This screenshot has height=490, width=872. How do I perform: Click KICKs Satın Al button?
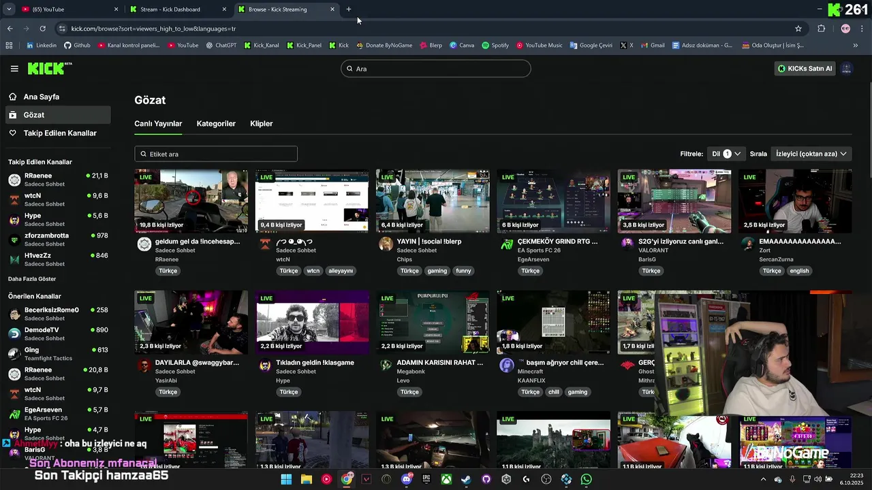[x=805, y=68]
